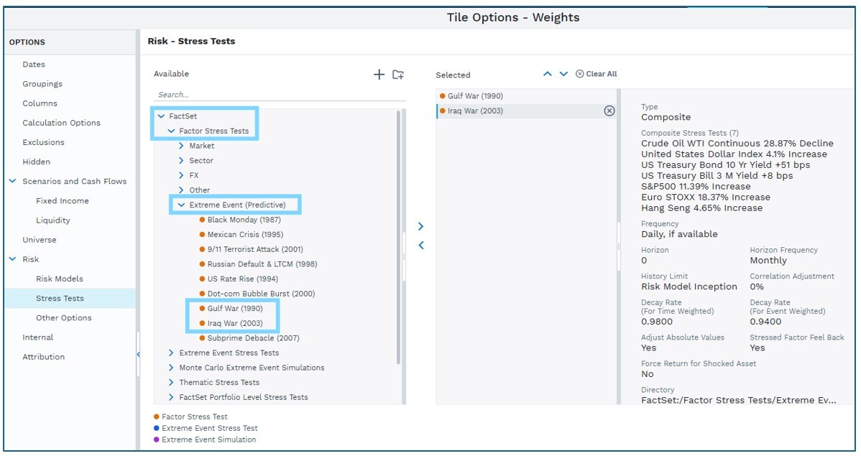
Task: Select Subprime Debacle (2007) stress test
Action: click(x=253, y=338)
